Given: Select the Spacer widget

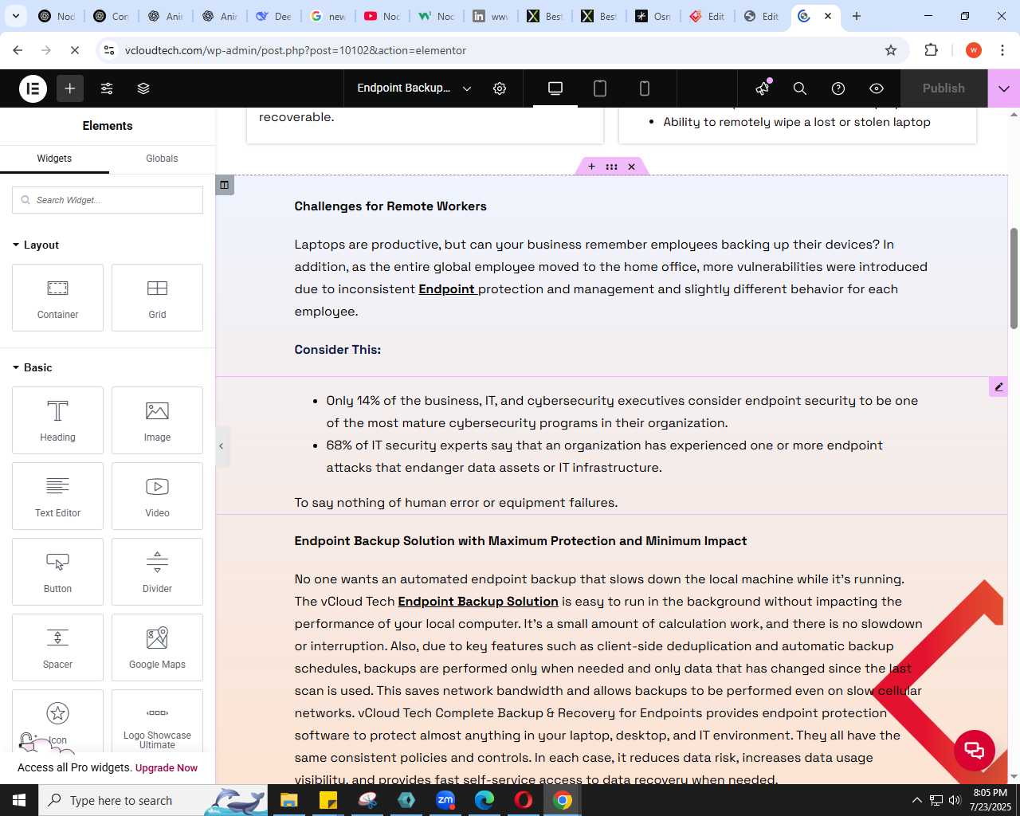Looking at the screenshot, I should pos(57,647).
